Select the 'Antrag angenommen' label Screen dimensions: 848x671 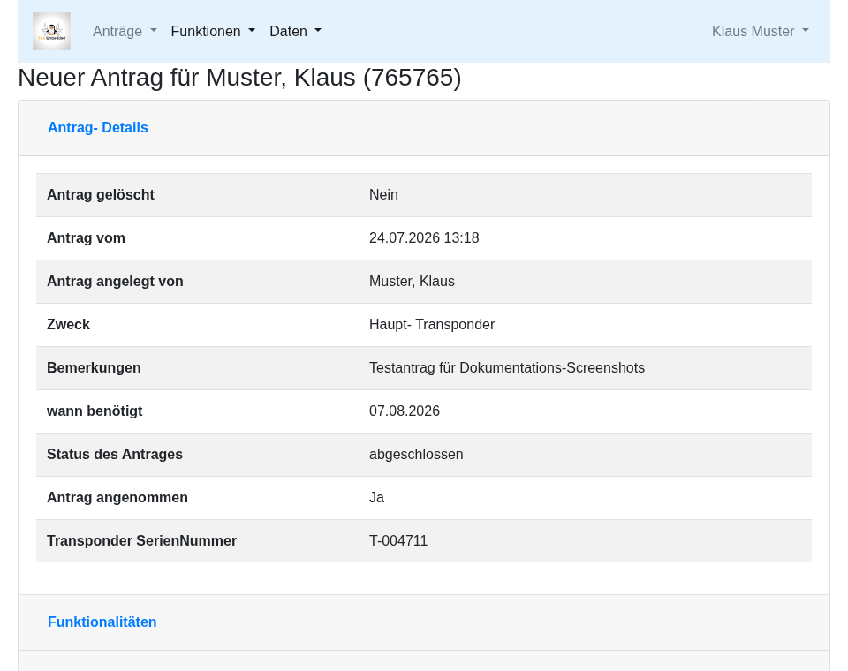point(117,497)
